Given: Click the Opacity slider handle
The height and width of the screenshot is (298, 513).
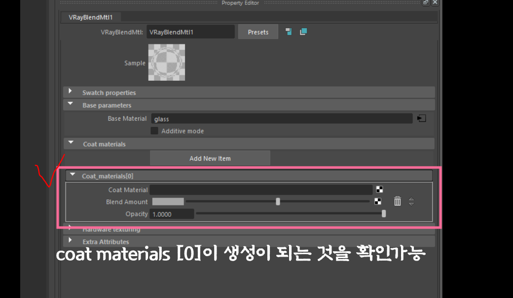Looking at the screenshot, I should pos(384,214).
